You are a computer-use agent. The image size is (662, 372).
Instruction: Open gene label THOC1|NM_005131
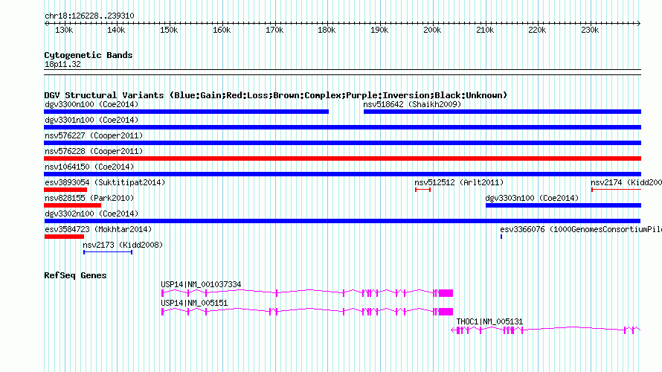click(x=489, y=321)
